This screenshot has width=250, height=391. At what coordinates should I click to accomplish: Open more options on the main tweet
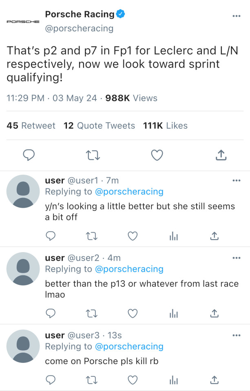coord(237,16)
